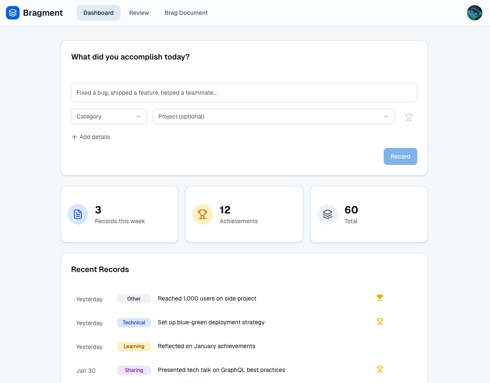Screen dimensions: 490x383
Task: Click the "Achievements" stat label
Action: click(239, 221)
